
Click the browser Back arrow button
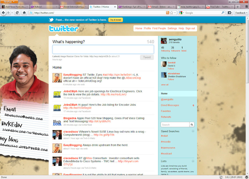[3, 13]
